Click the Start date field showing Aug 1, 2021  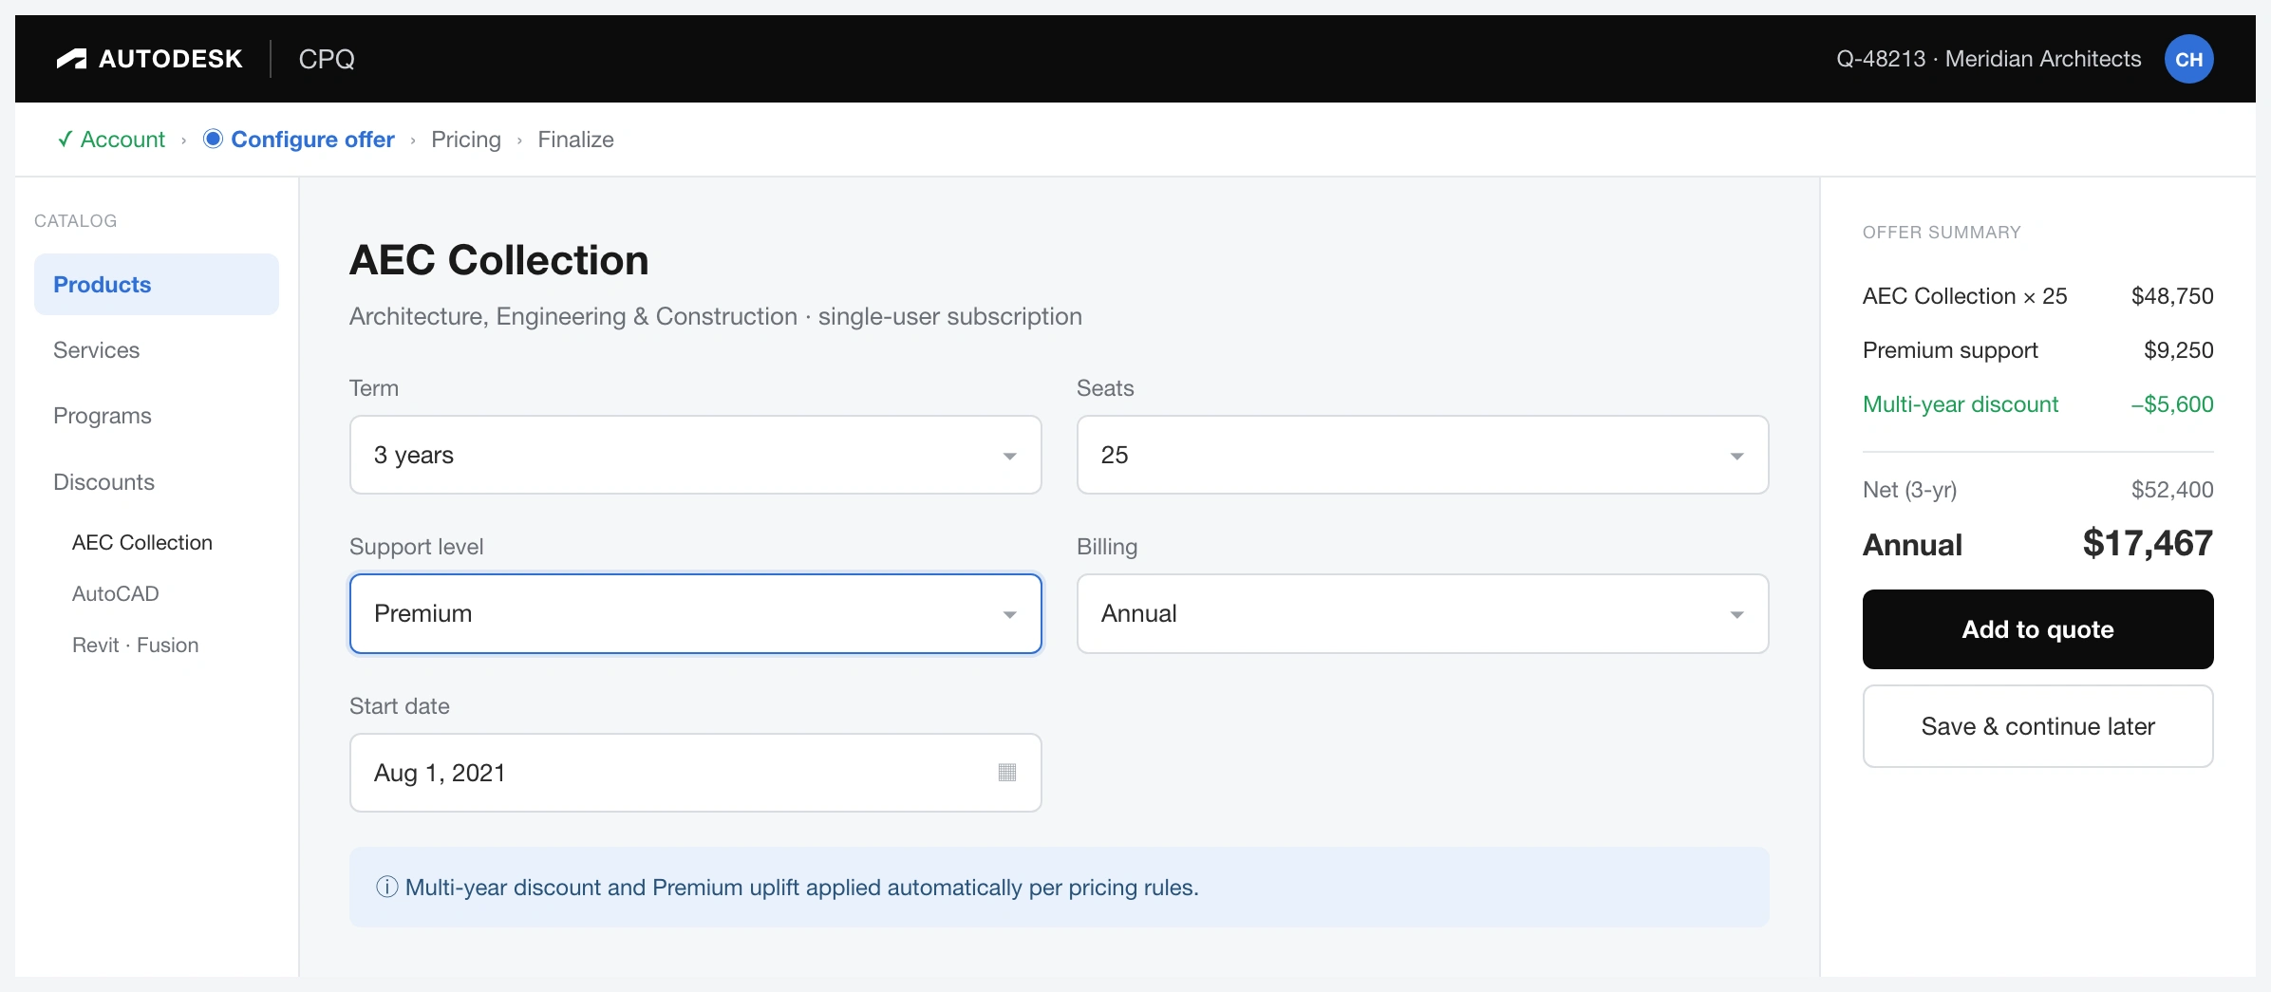[x=695, y=773]
